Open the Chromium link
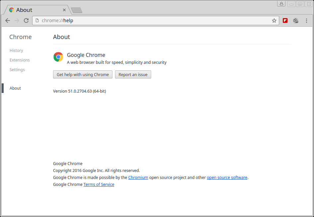Image resolution: width=314 pixels, height=217 pixels. (x=138, y=177)
